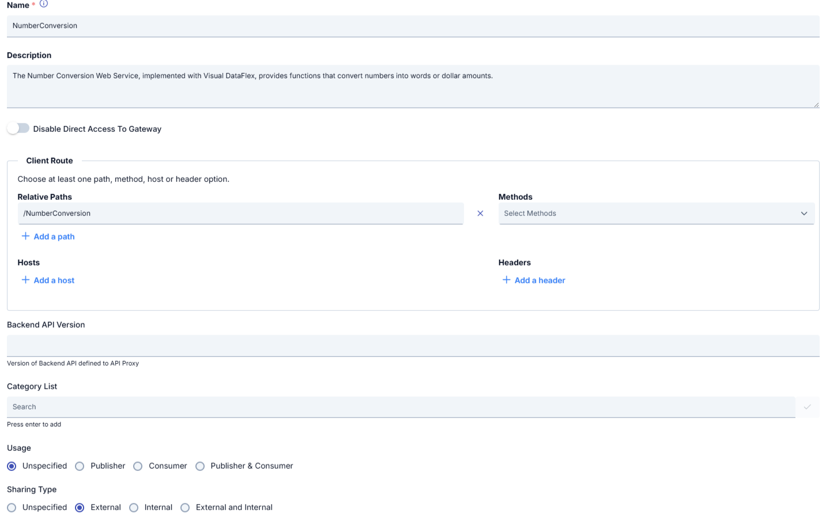Click the Add a header link
This screenshot has width=826, height=532.
pos(540,280)
